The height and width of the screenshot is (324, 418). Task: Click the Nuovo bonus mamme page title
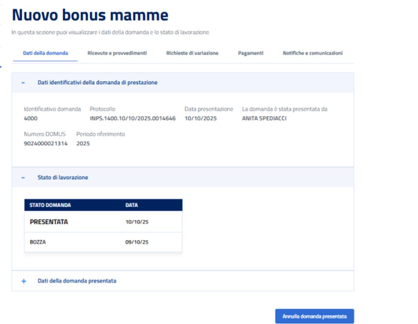[x=90, y=15]
